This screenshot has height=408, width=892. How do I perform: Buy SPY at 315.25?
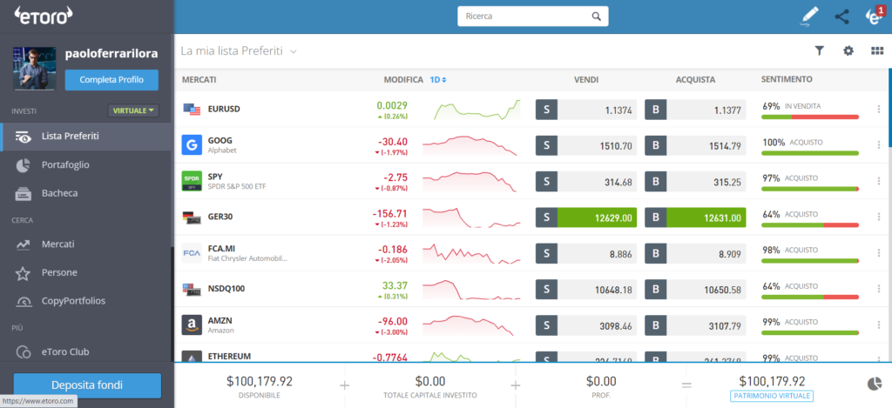click(695, 181)
